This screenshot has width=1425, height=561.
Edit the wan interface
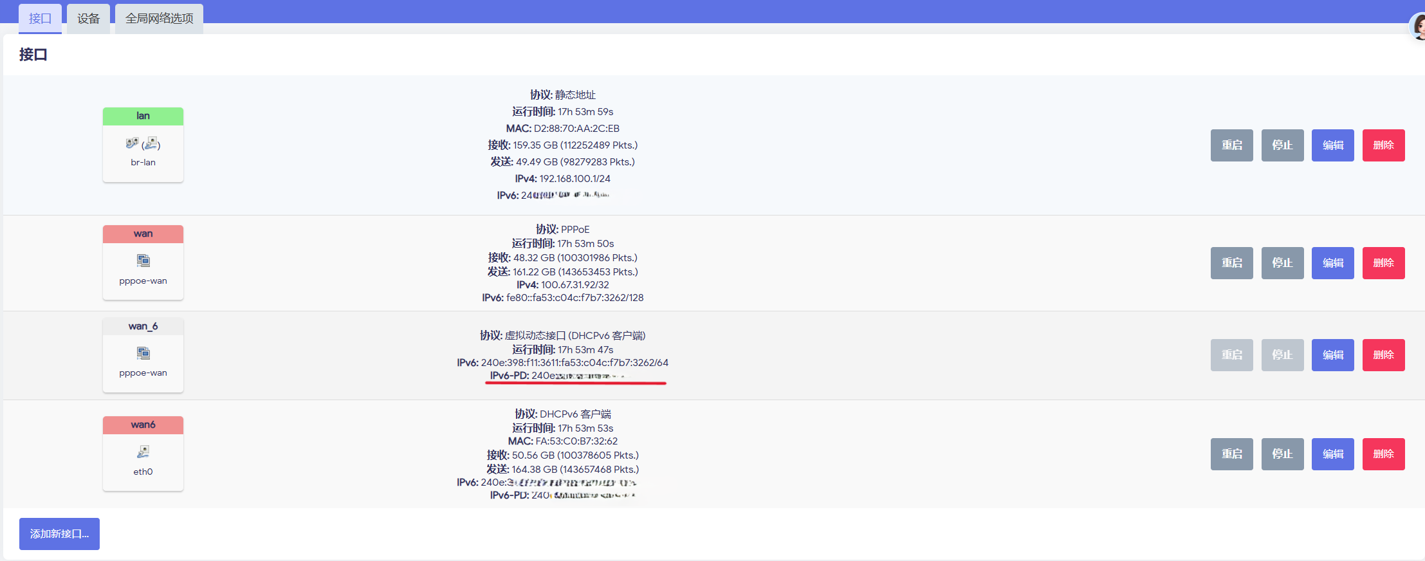point(1333,263)
